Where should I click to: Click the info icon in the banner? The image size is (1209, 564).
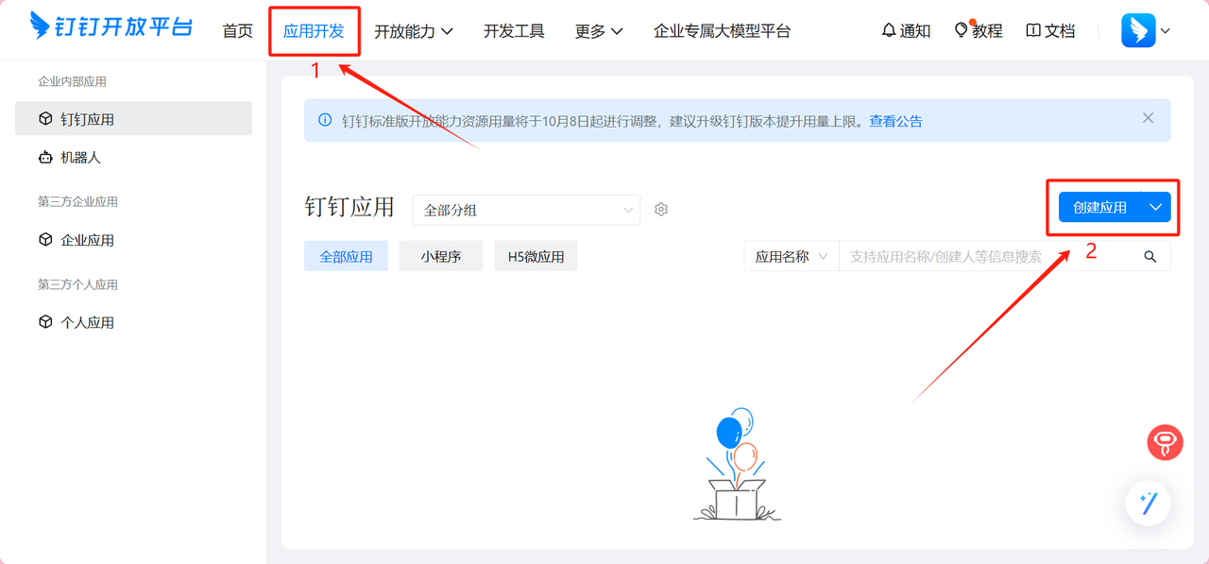point(325,120)
